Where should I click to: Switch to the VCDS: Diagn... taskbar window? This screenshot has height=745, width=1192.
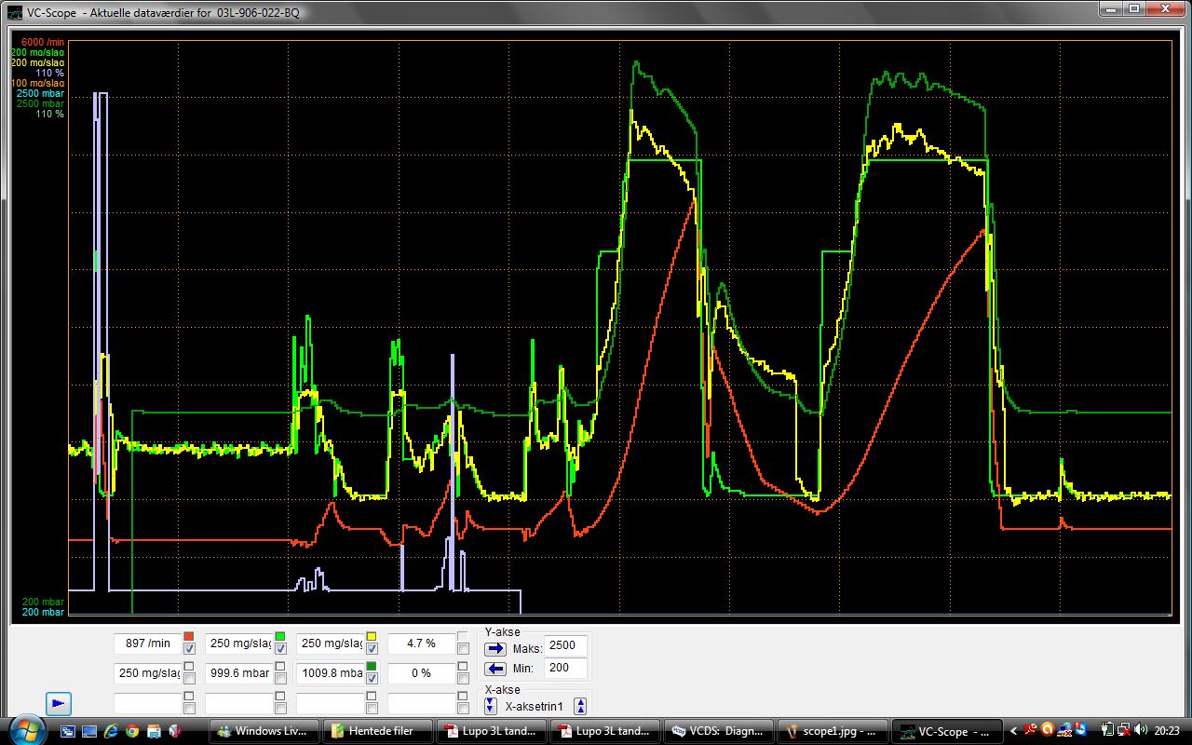click(721, 731)
